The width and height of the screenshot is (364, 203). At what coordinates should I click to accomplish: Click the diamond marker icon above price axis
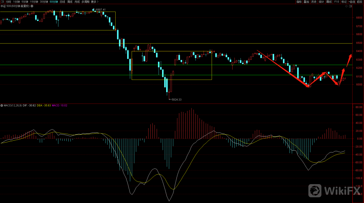click(x=346, y=6)
